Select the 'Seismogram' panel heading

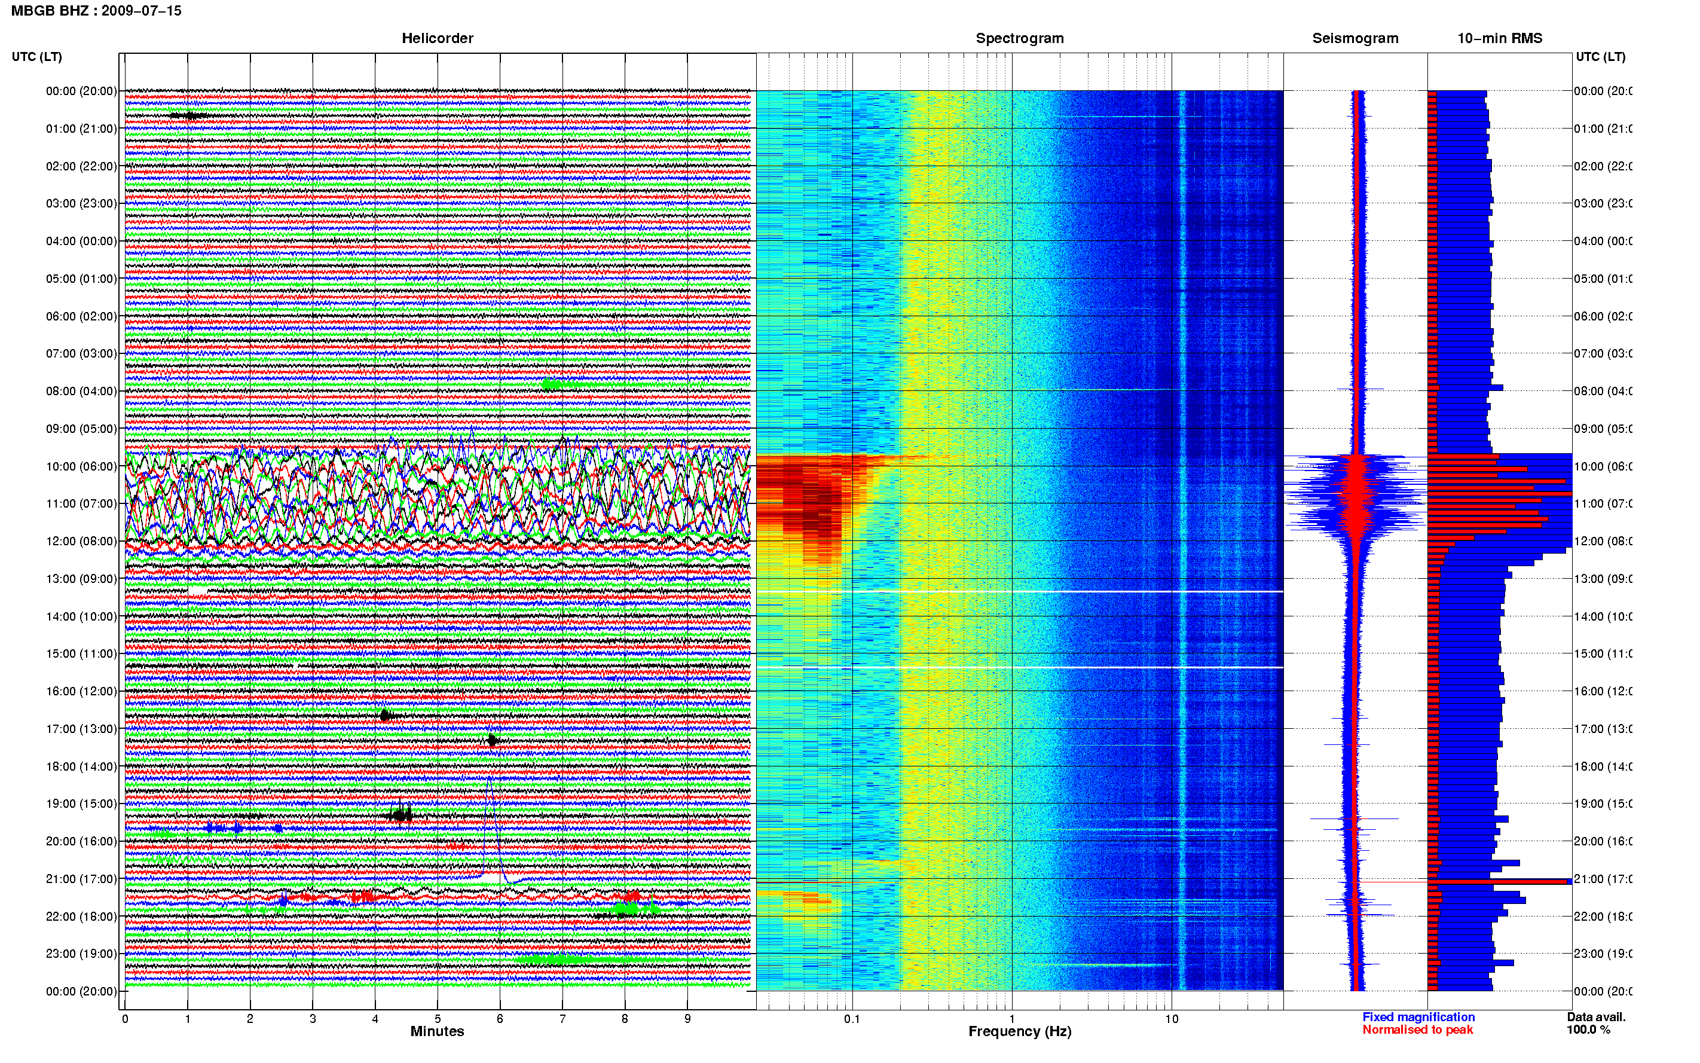tap(1356, 38)
